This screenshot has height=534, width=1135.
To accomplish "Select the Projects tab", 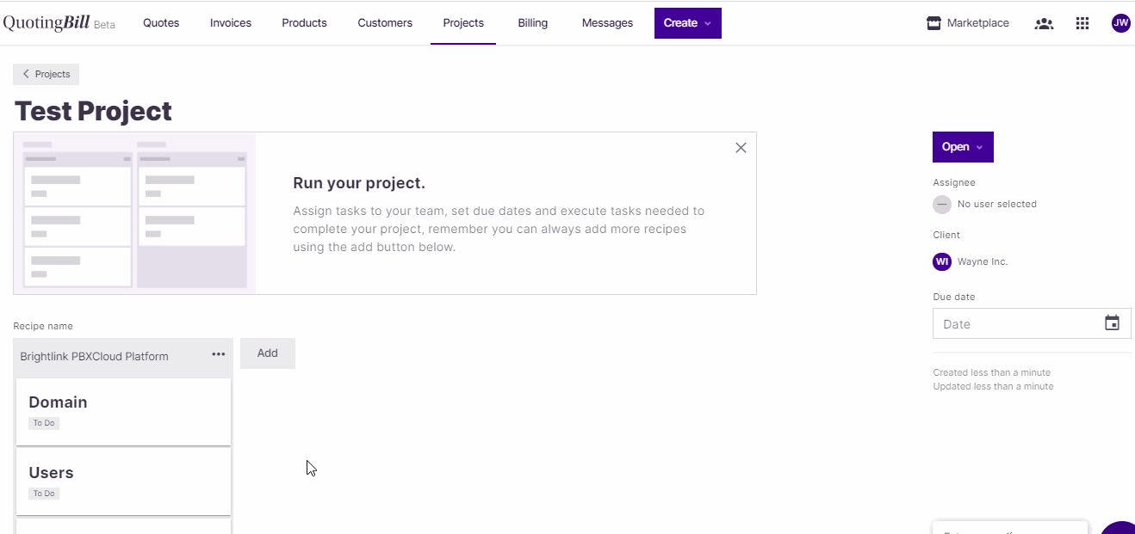I will 463,23.
